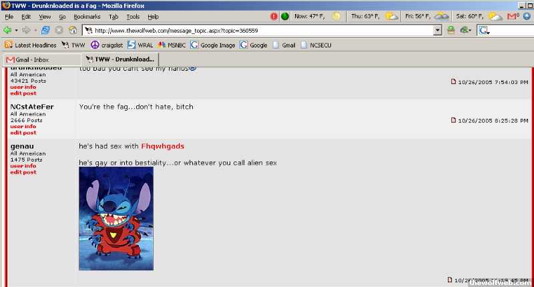Click inside the URL address bar
Viewport: 534px width, 287px height.
tap(259, 31)
